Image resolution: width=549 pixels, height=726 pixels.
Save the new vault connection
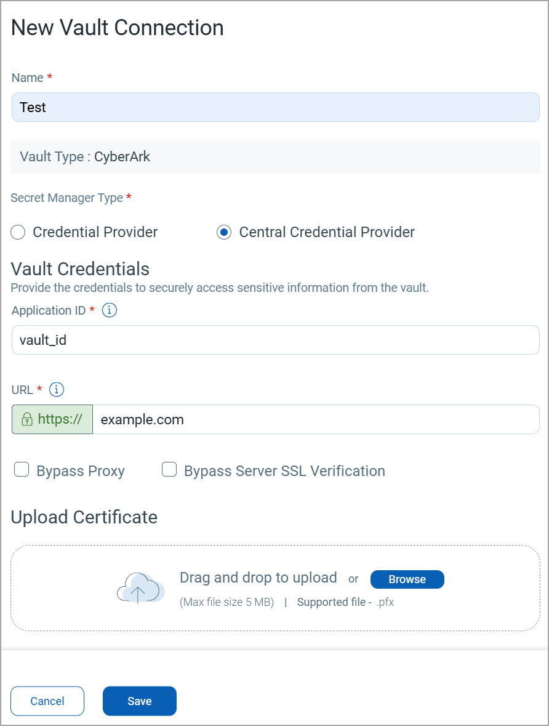coord(140,701)
